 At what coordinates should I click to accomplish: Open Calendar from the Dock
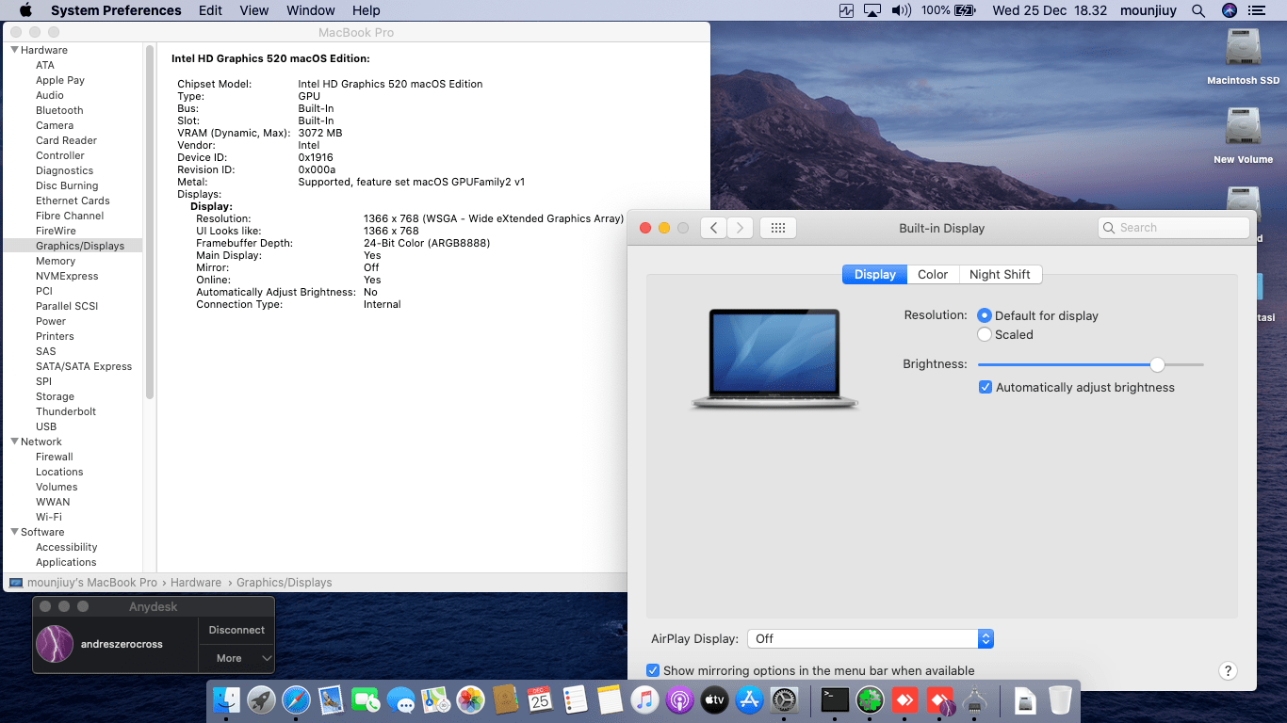(x=540, y=699)
